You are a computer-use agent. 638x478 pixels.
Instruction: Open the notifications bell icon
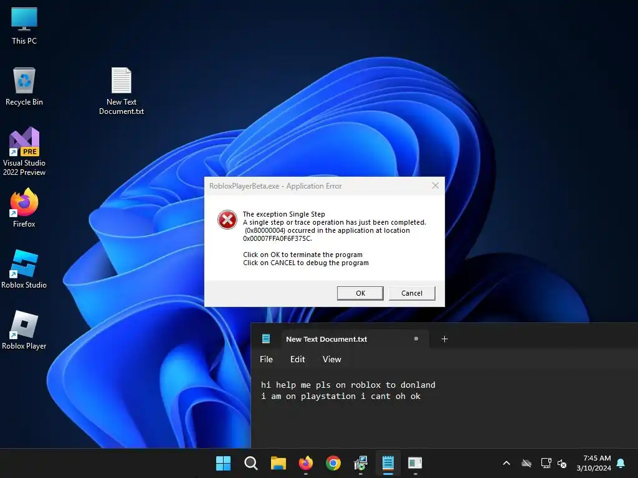pos(621,463)
